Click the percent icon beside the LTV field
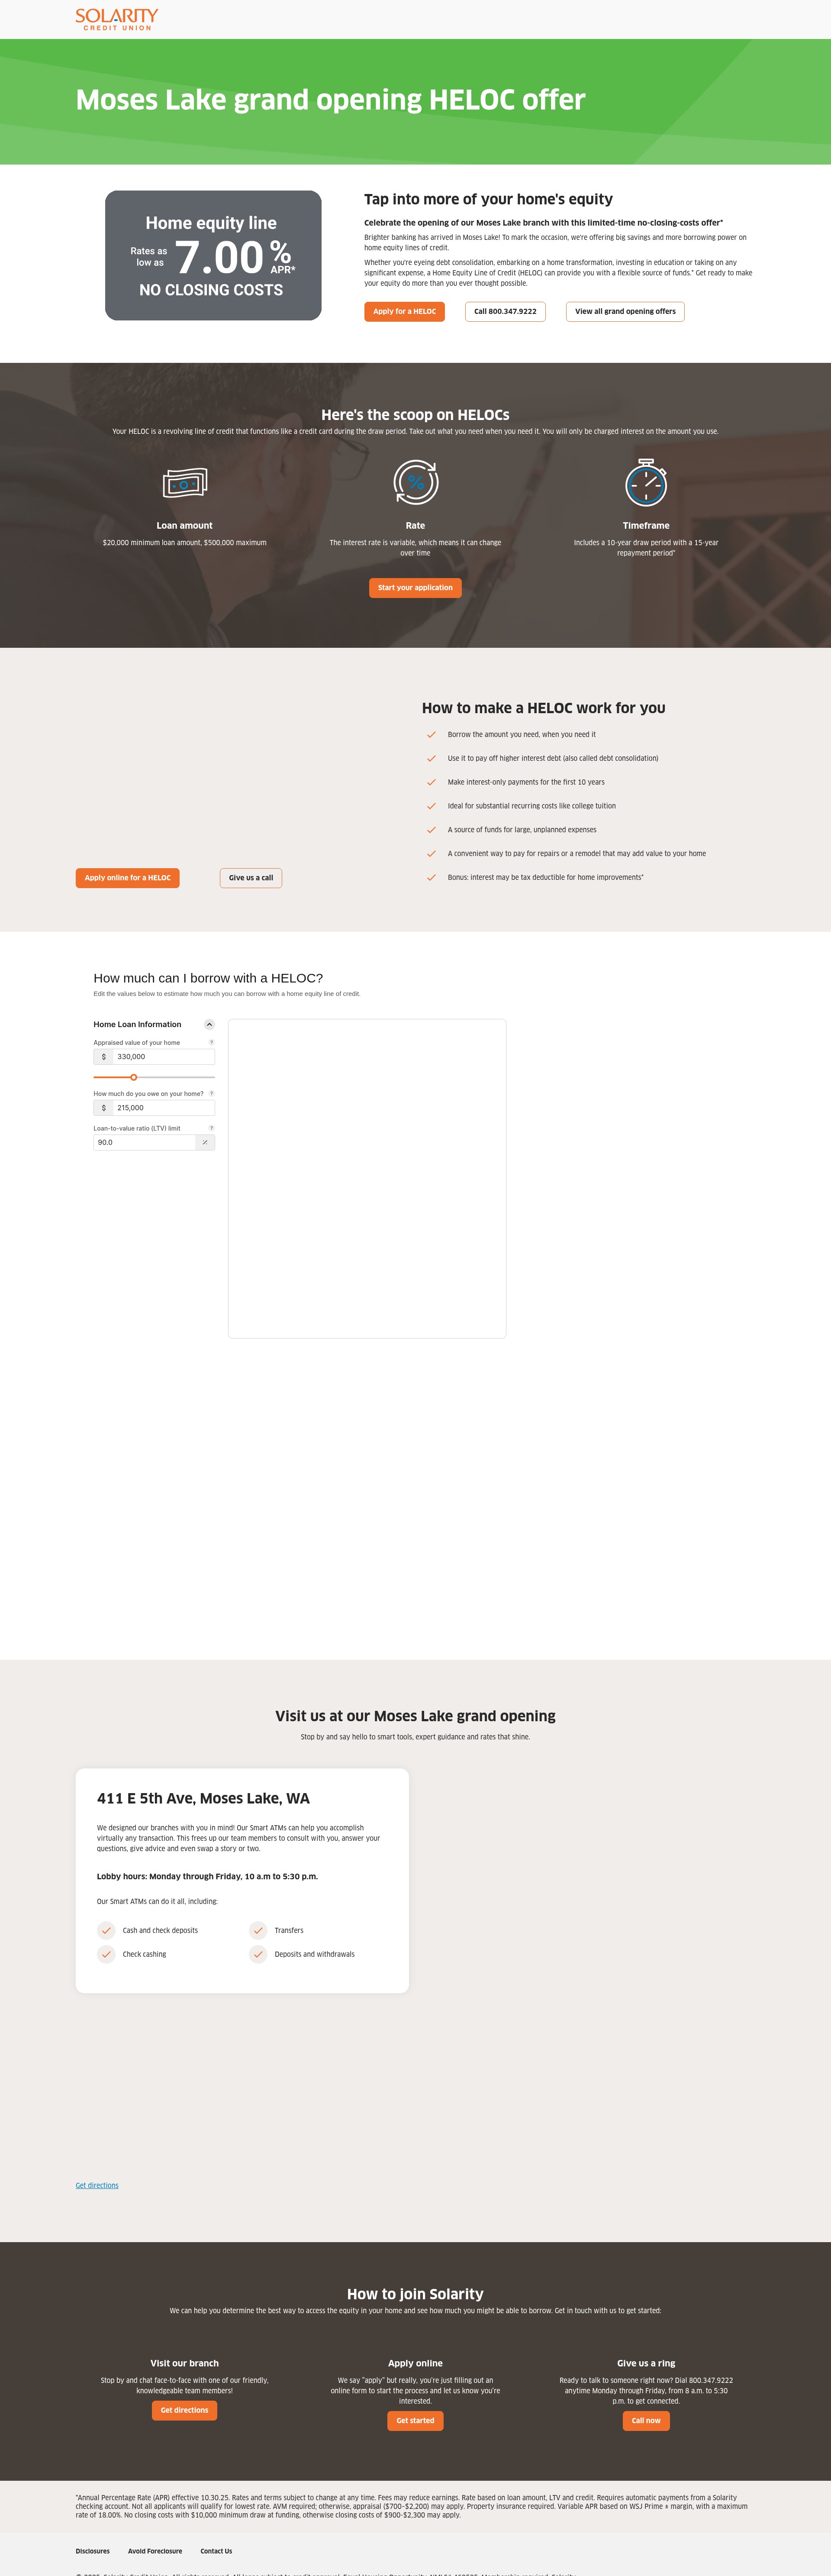This screenshot has height=2576, width=831. 205,1142
